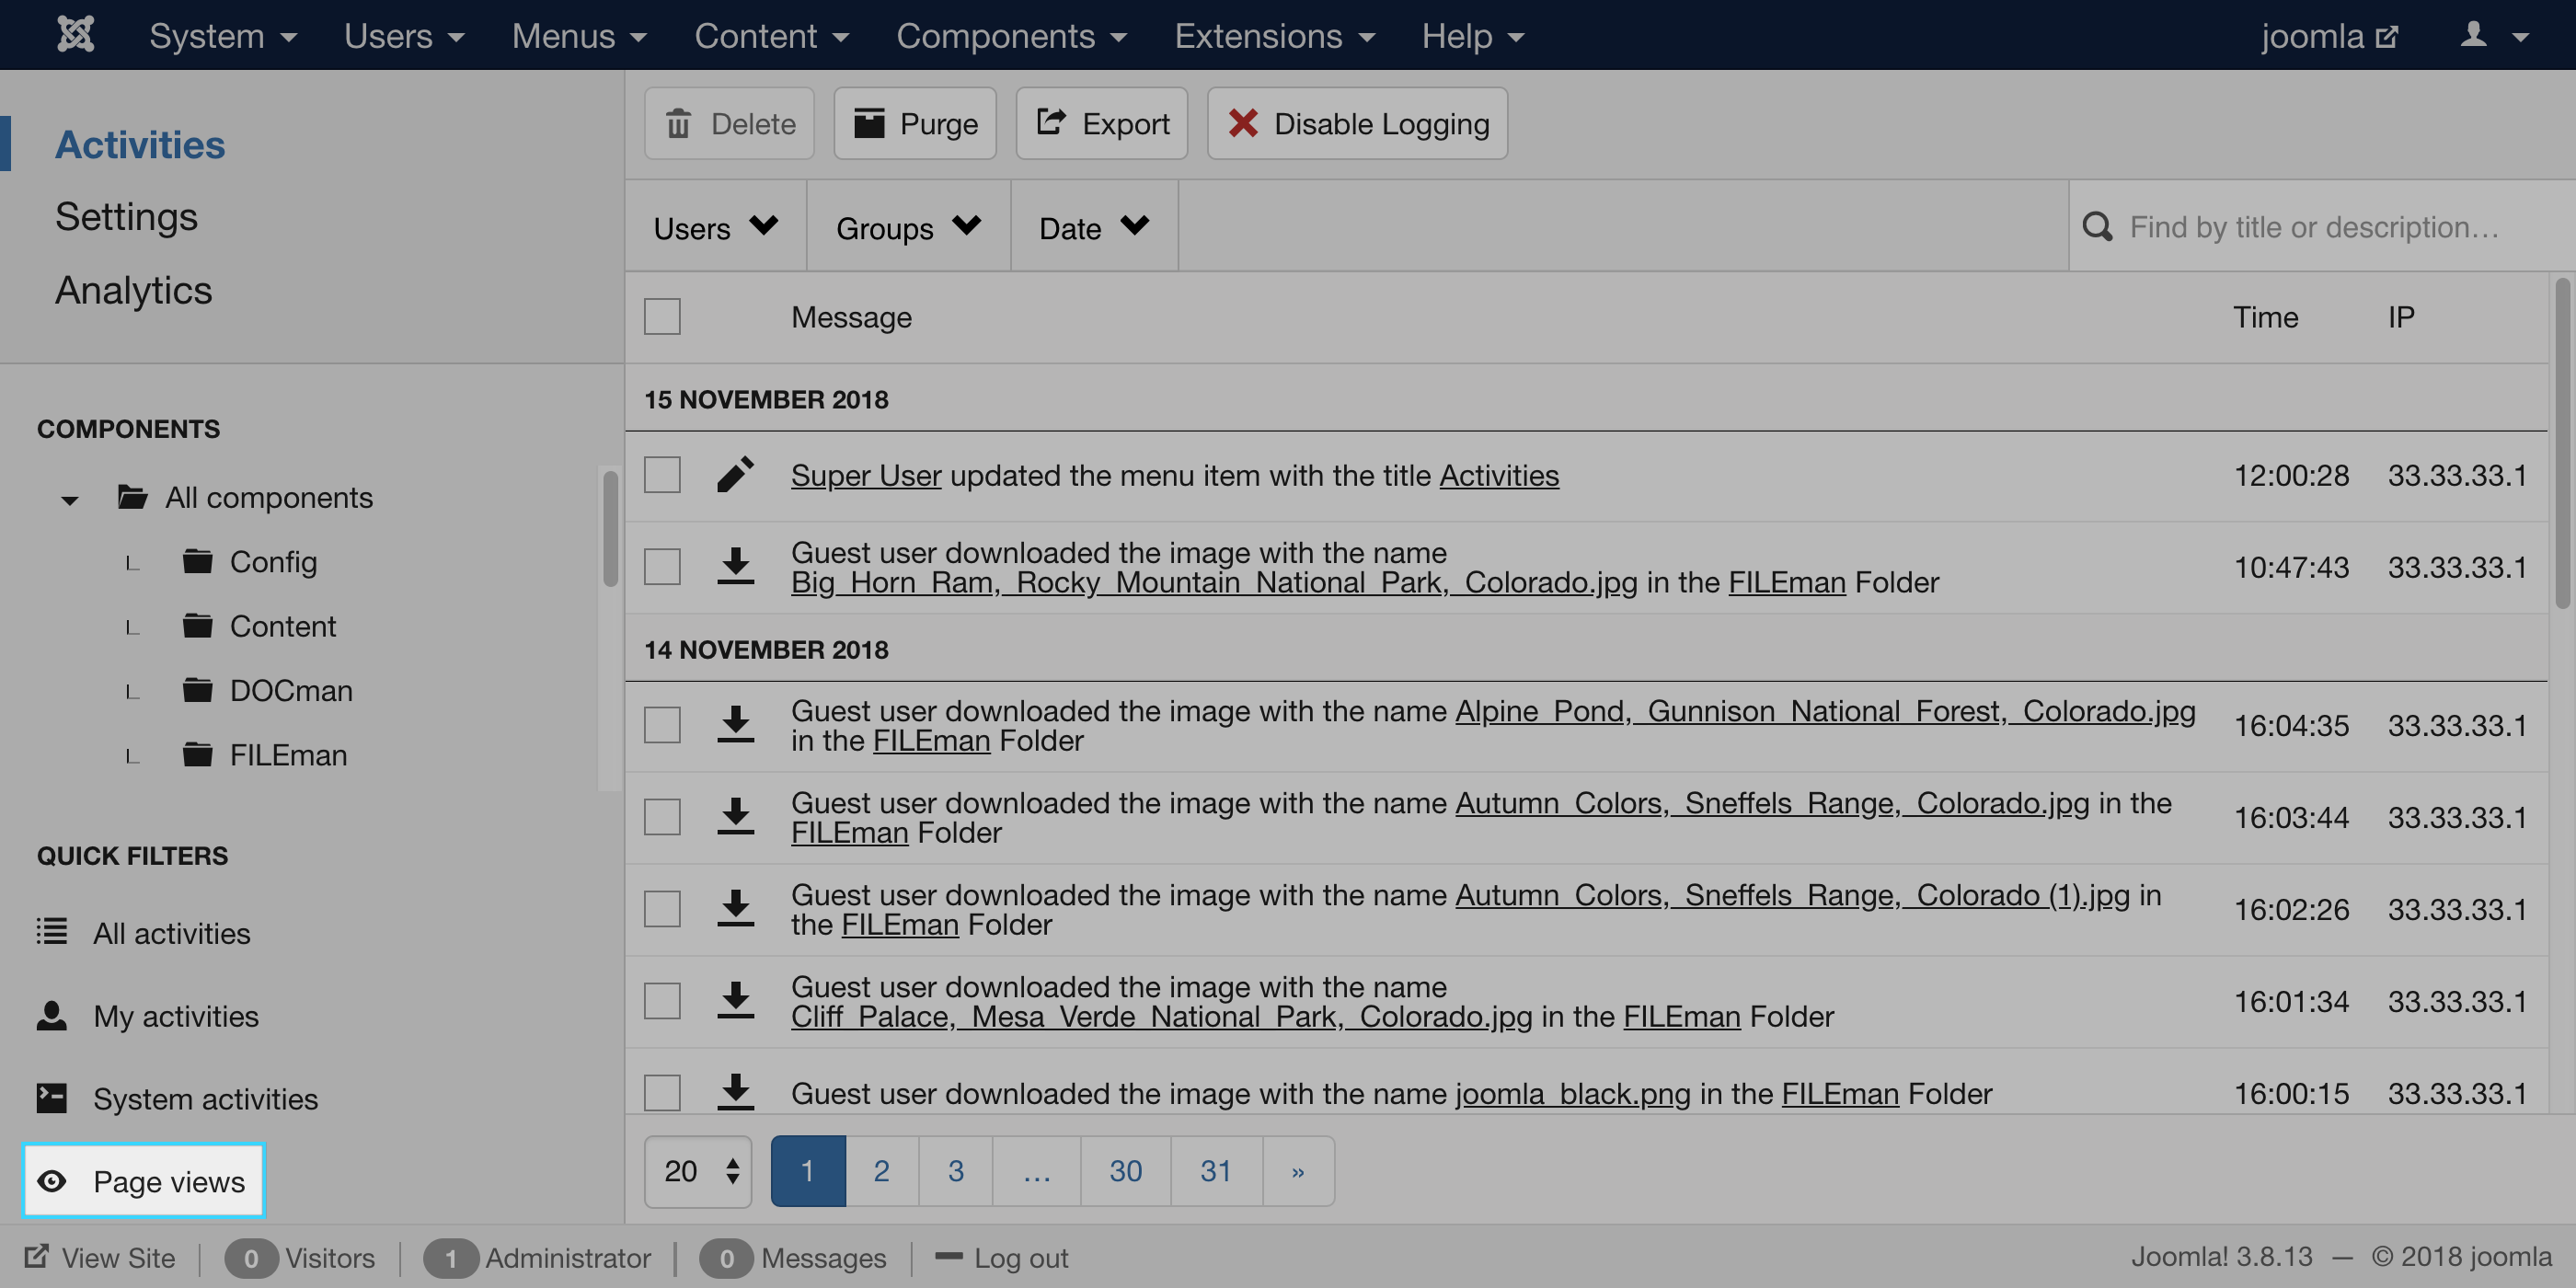2576x1288 pixels.
Task: Toggle the select-all checkbox in header
Action: point(662,317)
